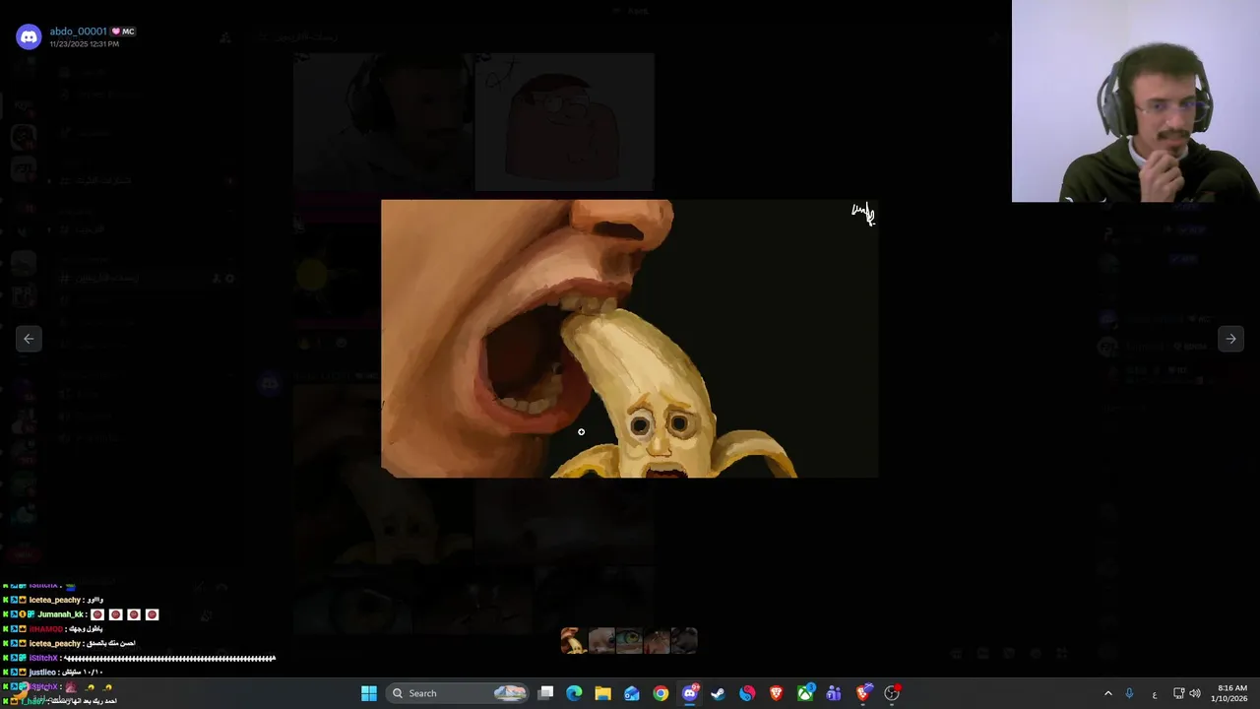
Task: Expand the hidden system tray icons
Action: coord(1107,693)
